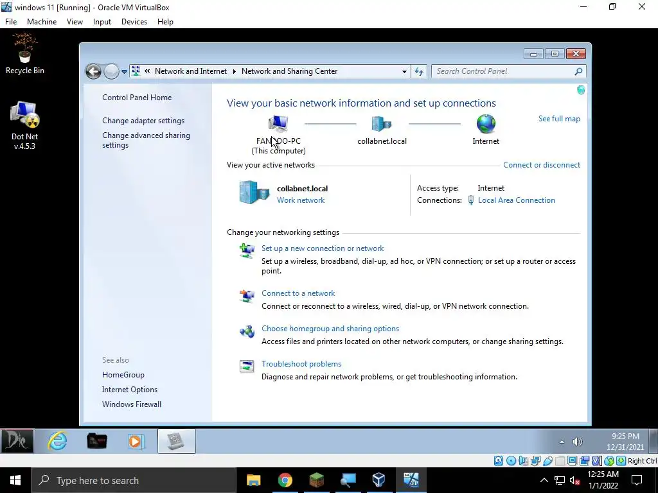Click the Internet globe icon
This screenshot has width=658, height=493.
tap(486, 124)
